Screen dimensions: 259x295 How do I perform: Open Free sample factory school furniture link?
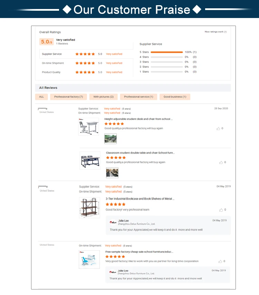139,252
